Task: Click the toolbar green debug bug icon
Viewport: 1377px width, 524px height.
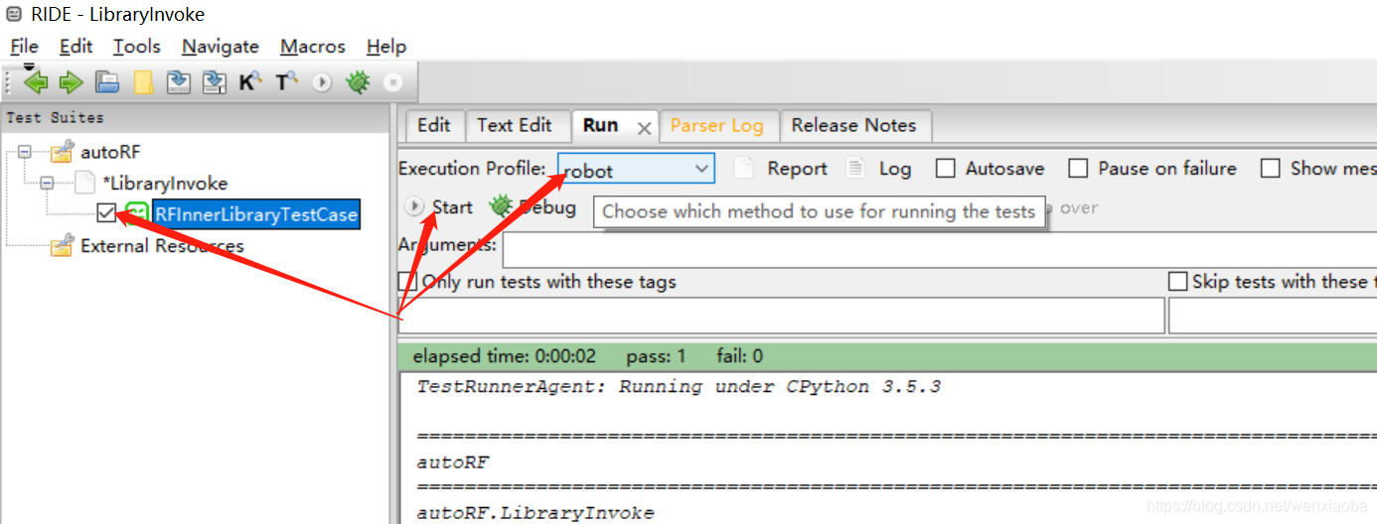Action: click(358, 82)
